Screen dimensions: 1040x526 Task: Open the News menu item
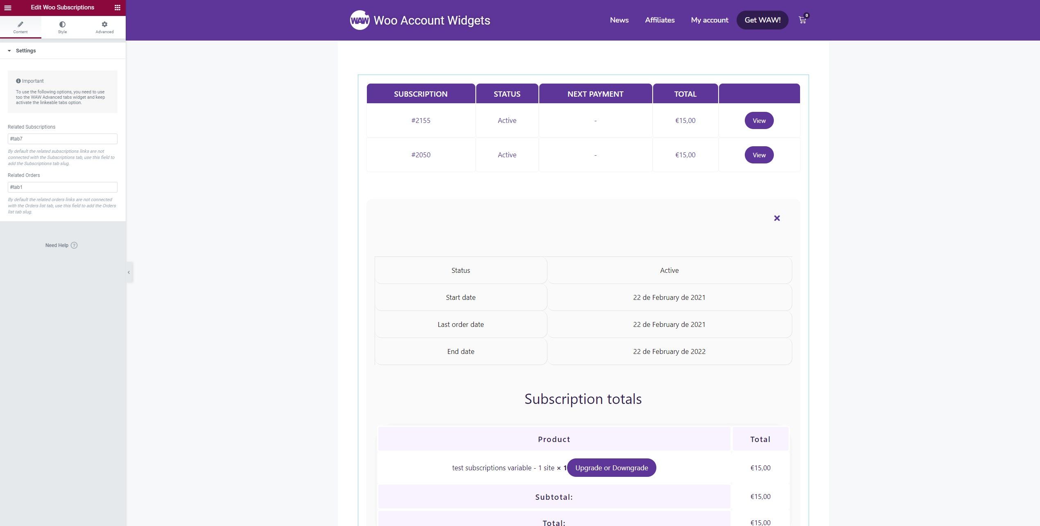619,20
